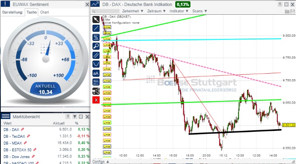296x164 pixels.
Task: Click the green 0,13% badge in chart title
Action: click(183, 4)
